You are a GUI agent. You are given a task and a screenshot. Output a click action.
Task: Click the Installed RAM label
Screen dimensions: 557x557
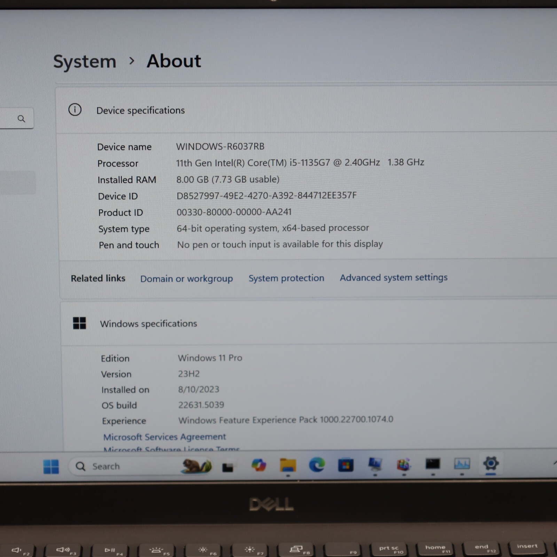(x=127, y=180)
